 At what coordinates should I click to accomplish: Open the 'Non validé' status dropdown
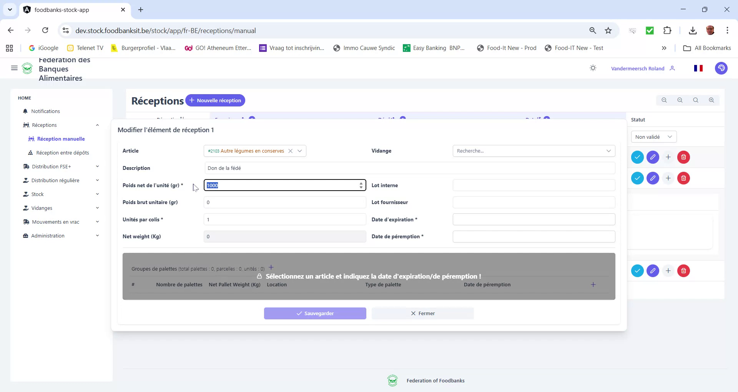[x=653, y=136]
